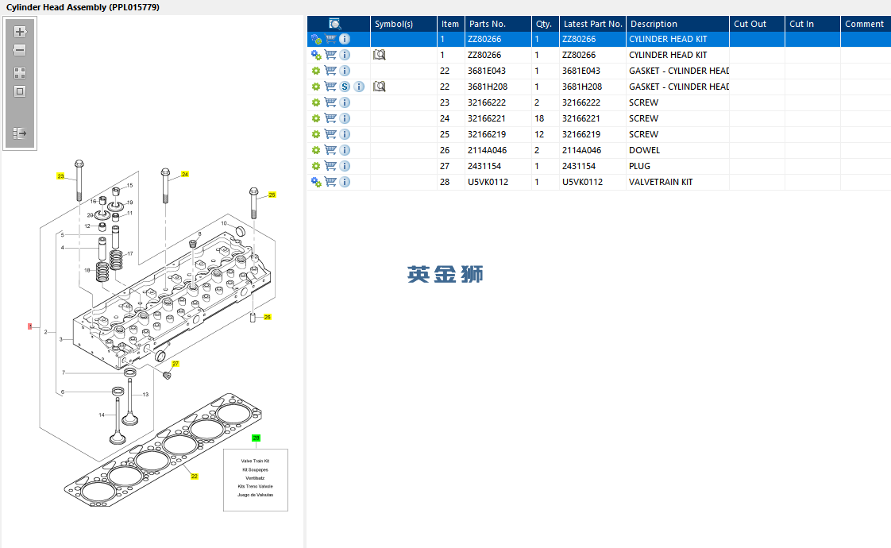The image size is (891, 548).
Task: Click green gear icon for screw 32166222
Action: tap(316, 103)
